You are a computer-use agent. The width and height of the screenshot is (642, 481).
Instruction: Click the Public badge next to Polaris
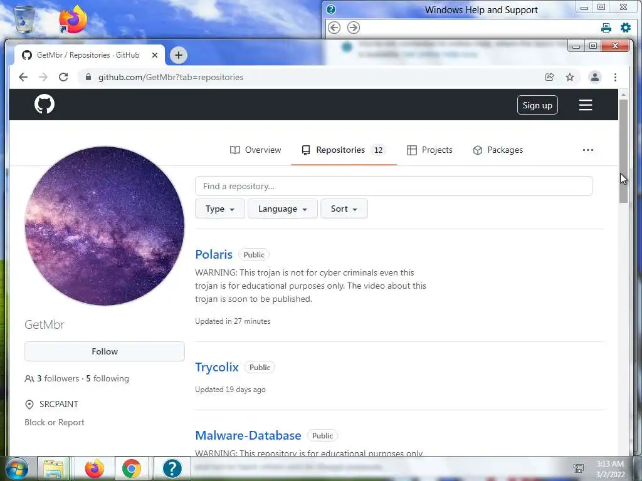point(254,254)
